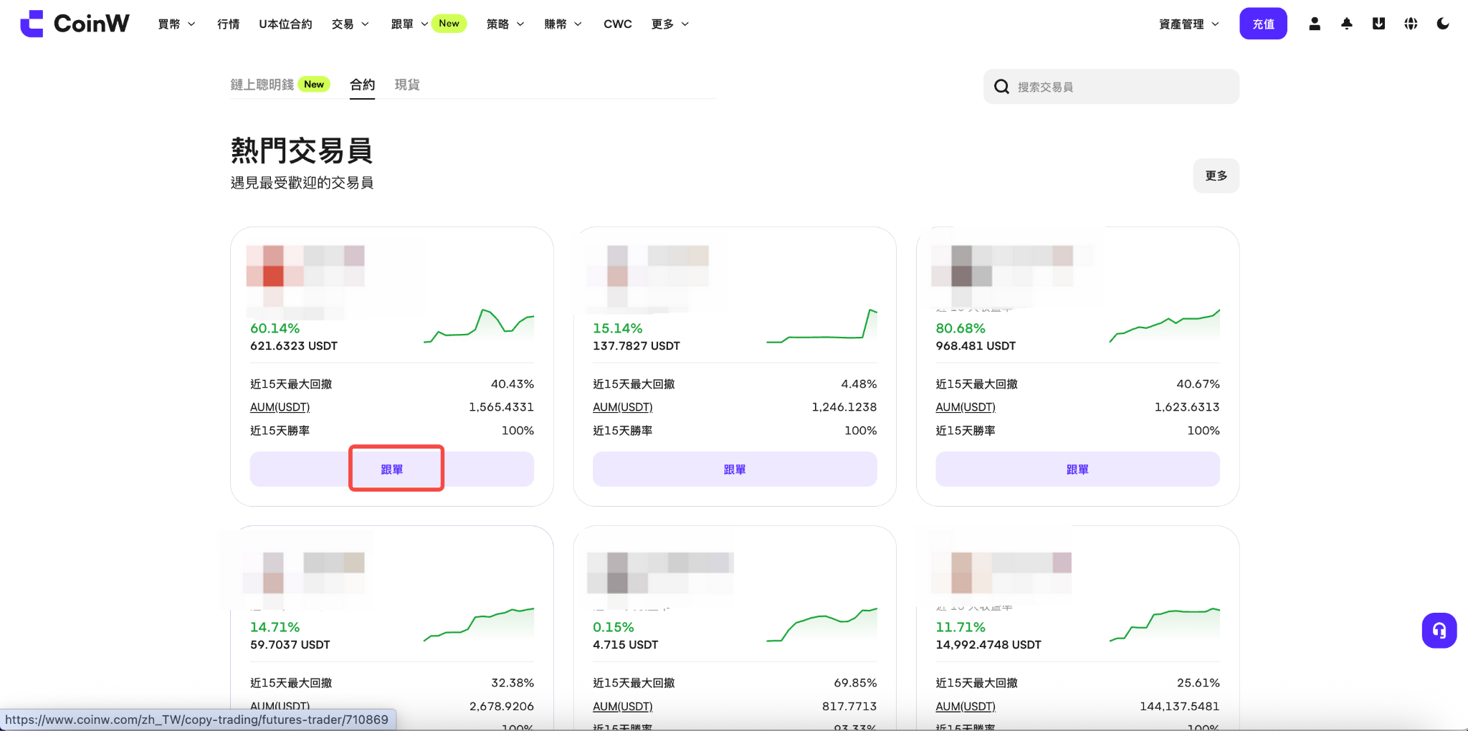Screen dimensions: 1468x731
Task: Click the app download icon
Action: (x=1378, y=24)
